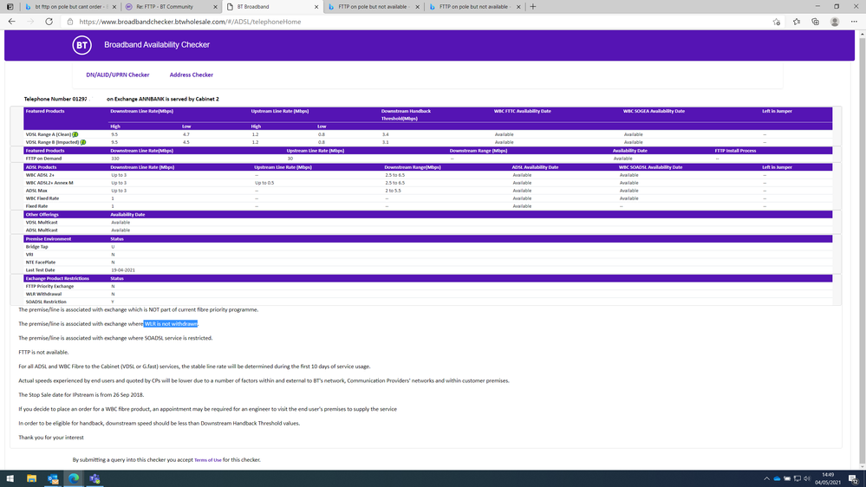
Task: Click the browser back arrow
Action: (x=13, y=22)
